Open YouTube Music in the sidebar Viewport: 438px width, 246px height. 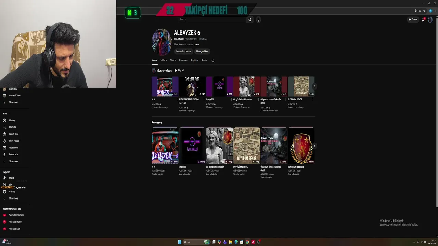(x=14, y=222)
